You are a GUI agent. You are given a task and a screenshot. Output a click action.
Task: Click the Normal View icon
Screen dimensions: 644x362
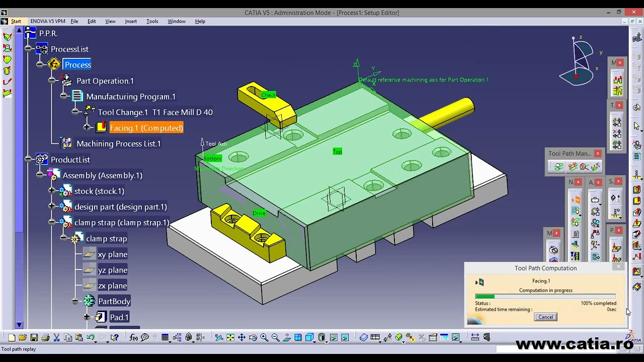pos(287,338)
